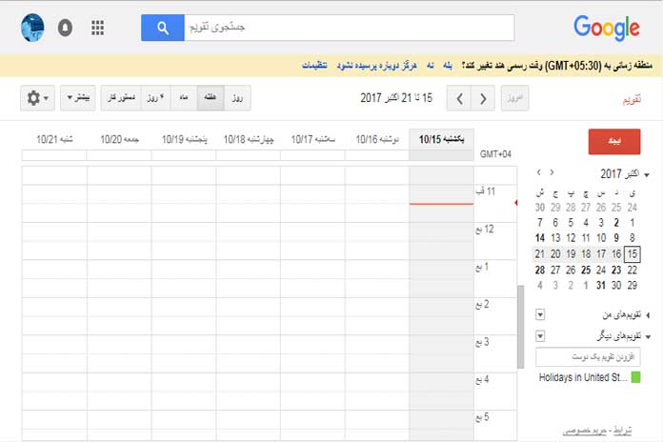Open حریم خصوصی privacy link
Viewport: 663px width, 442px height.
pos(584,431)
